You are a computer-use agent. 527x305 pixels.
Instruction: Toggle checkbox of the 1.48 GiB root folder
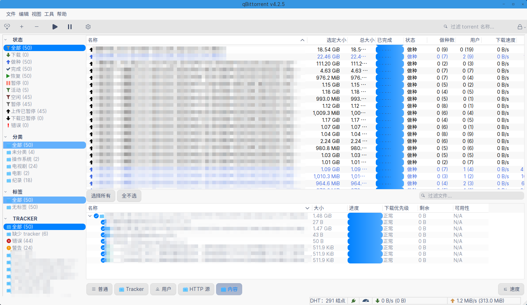[96, 216]
